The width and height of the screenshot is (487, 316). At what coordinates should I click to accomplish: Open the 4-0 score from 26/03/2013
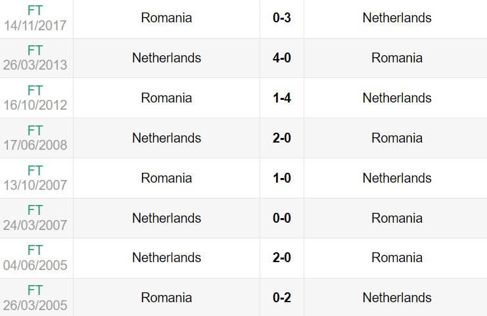(x=282, y=58)
